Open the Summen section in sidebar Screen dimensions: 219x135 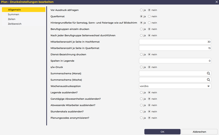coord(13,15)
